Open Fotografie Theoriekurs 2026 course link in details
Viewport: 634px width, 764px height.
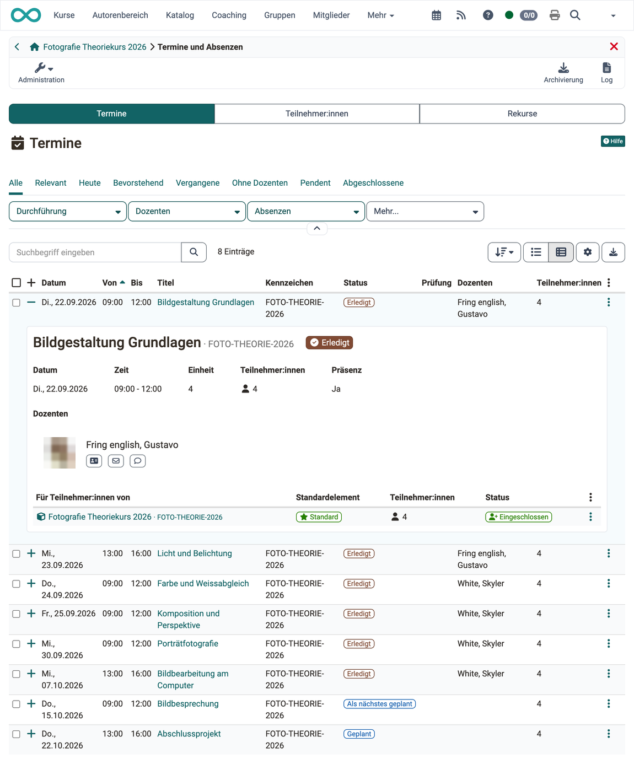[x=100, y=516]
